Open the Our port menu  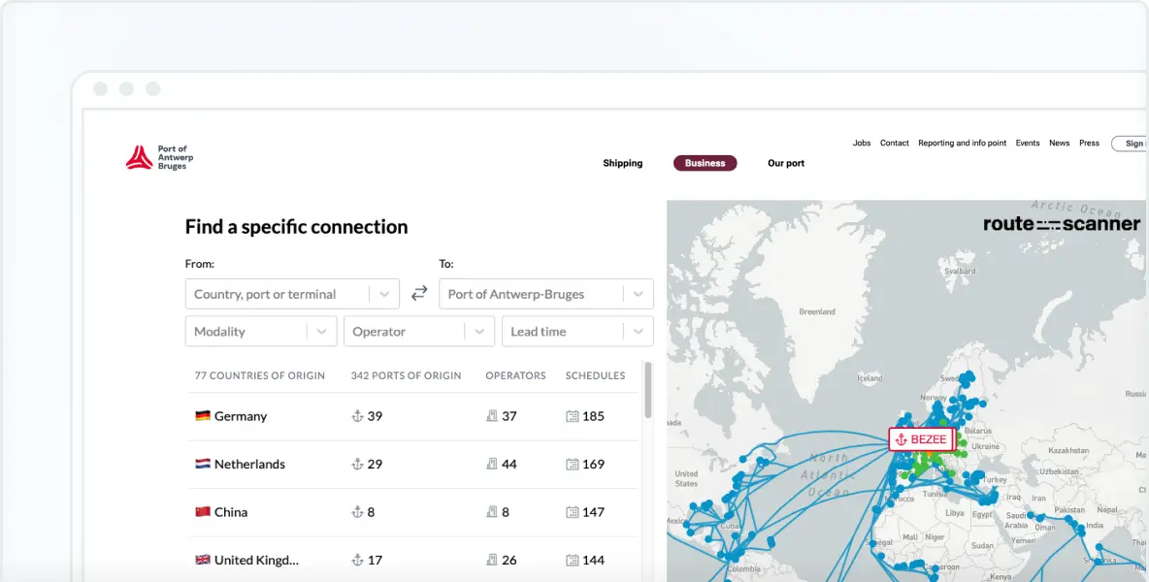[x=785, y=163]
